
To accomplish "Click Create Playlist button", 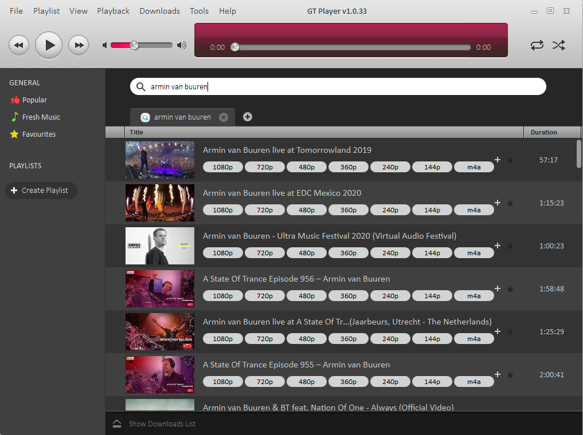I will (41, 190).
